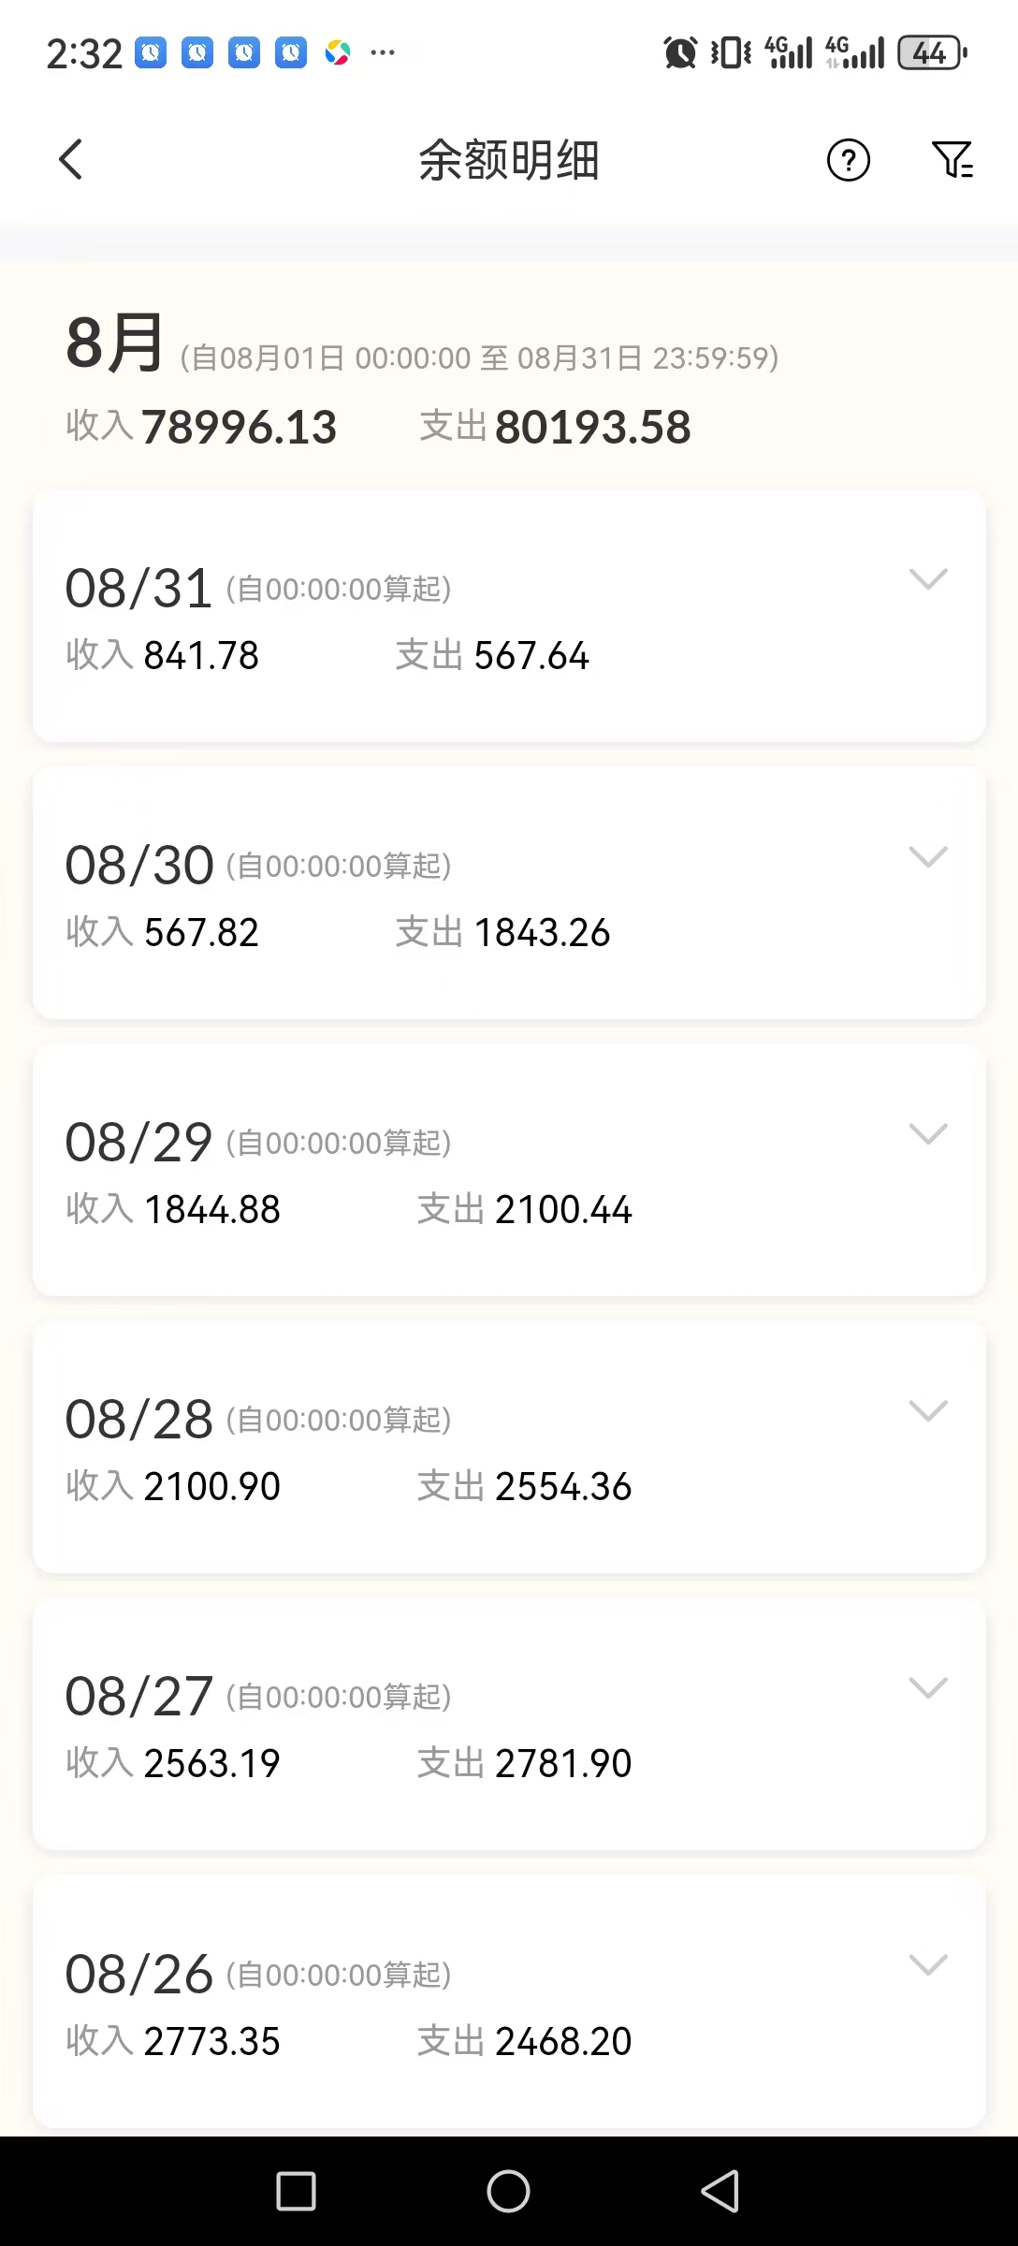Tap the battery indicator showing 44
1018x2246 pixels.
(x=931, y=52)
